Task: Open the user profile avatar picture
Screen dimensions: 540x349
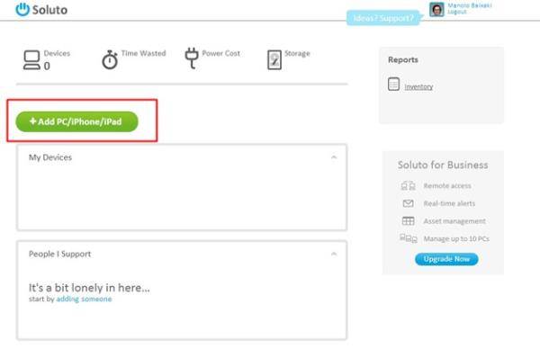Action: pyautogui.click(x=436, y=9)
